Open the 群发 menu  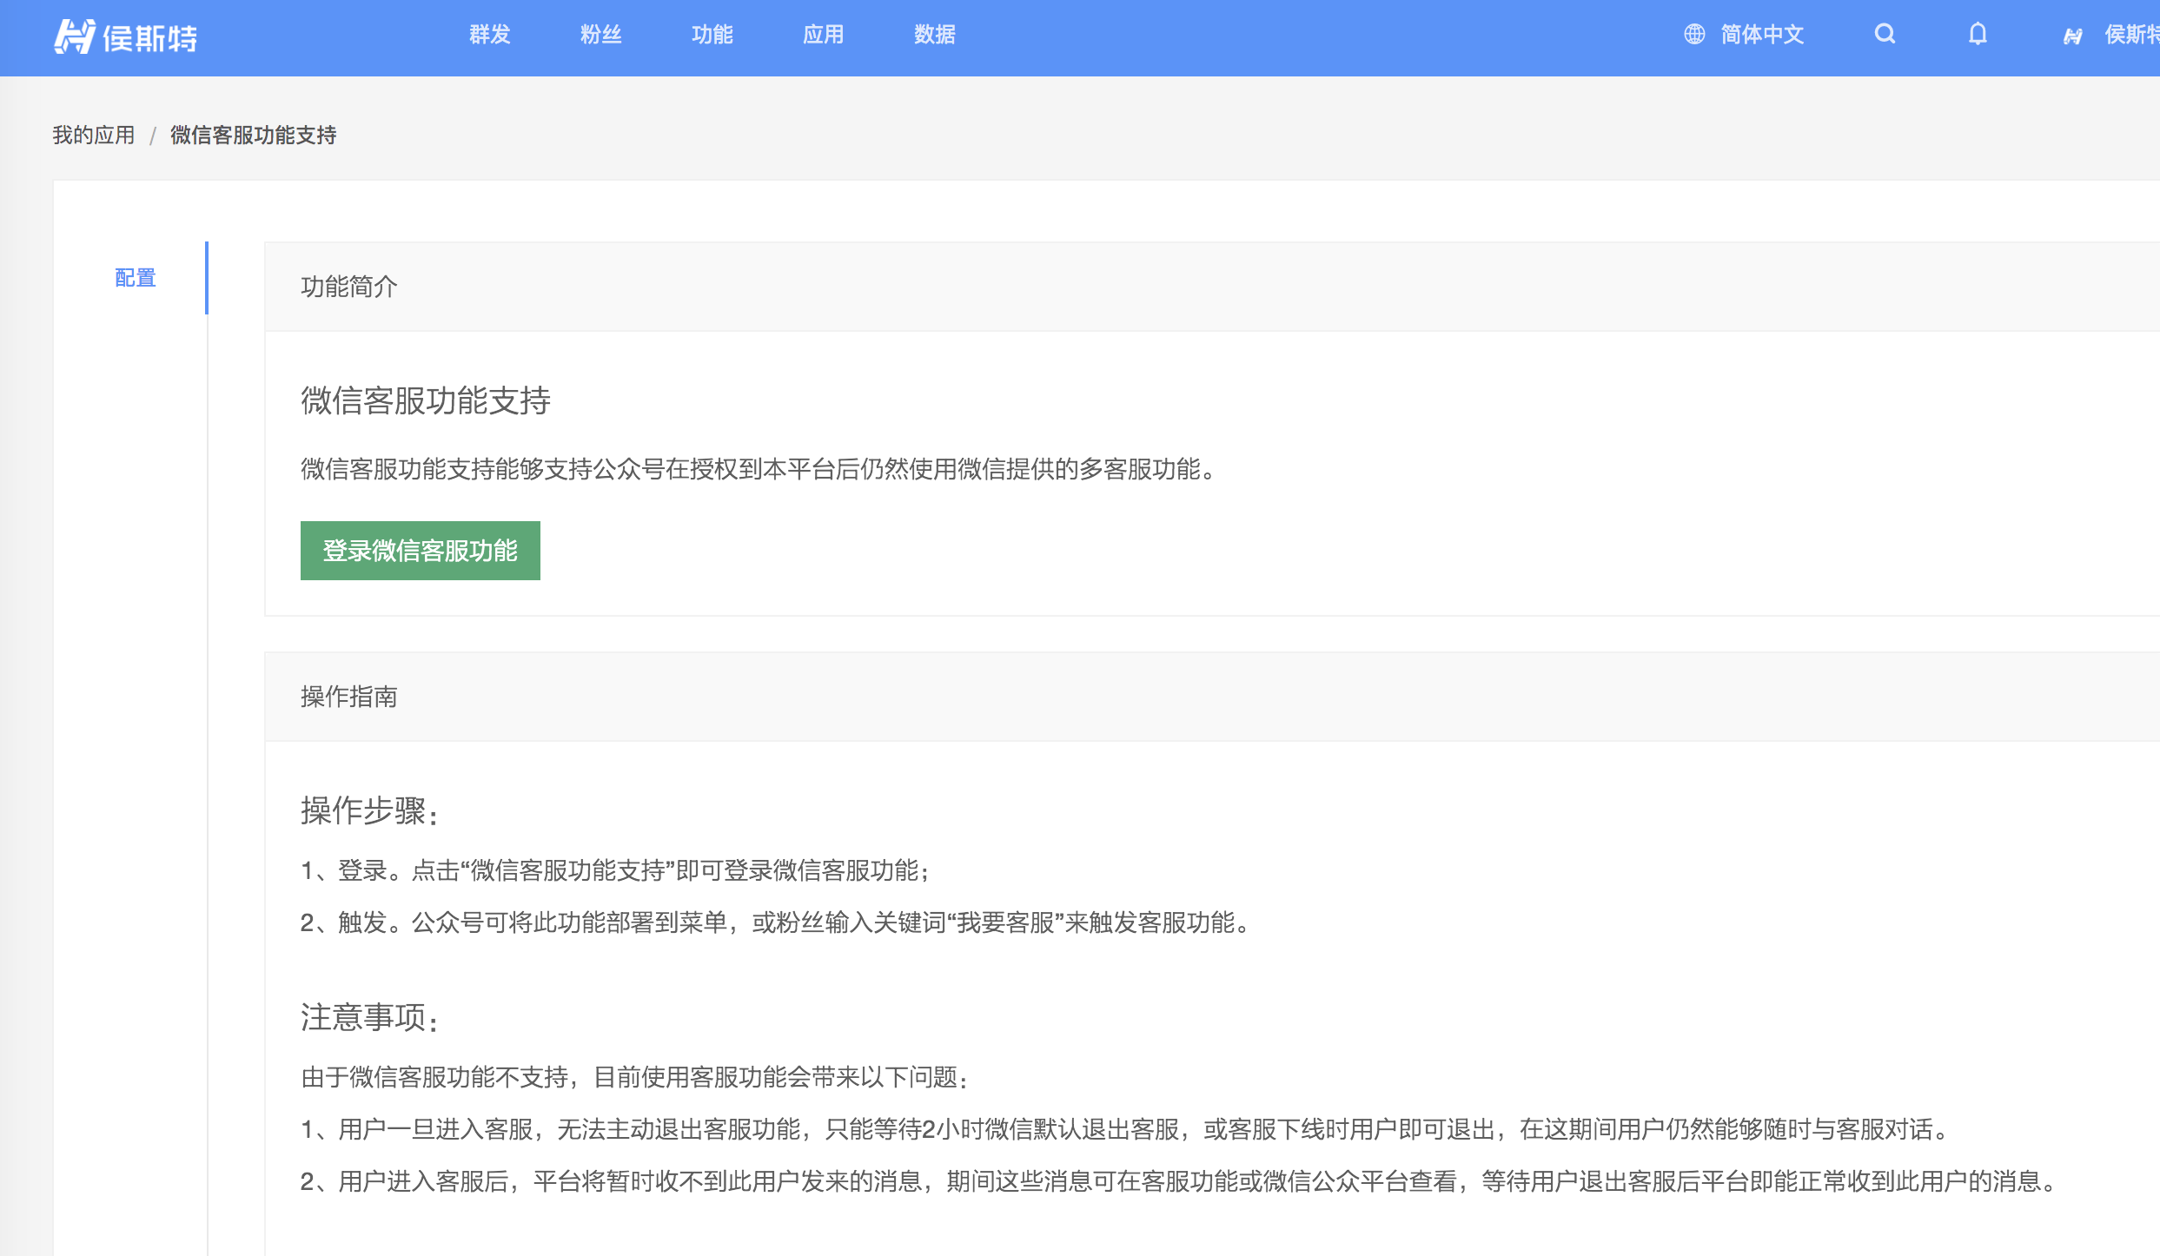click(x=490, y=34)
